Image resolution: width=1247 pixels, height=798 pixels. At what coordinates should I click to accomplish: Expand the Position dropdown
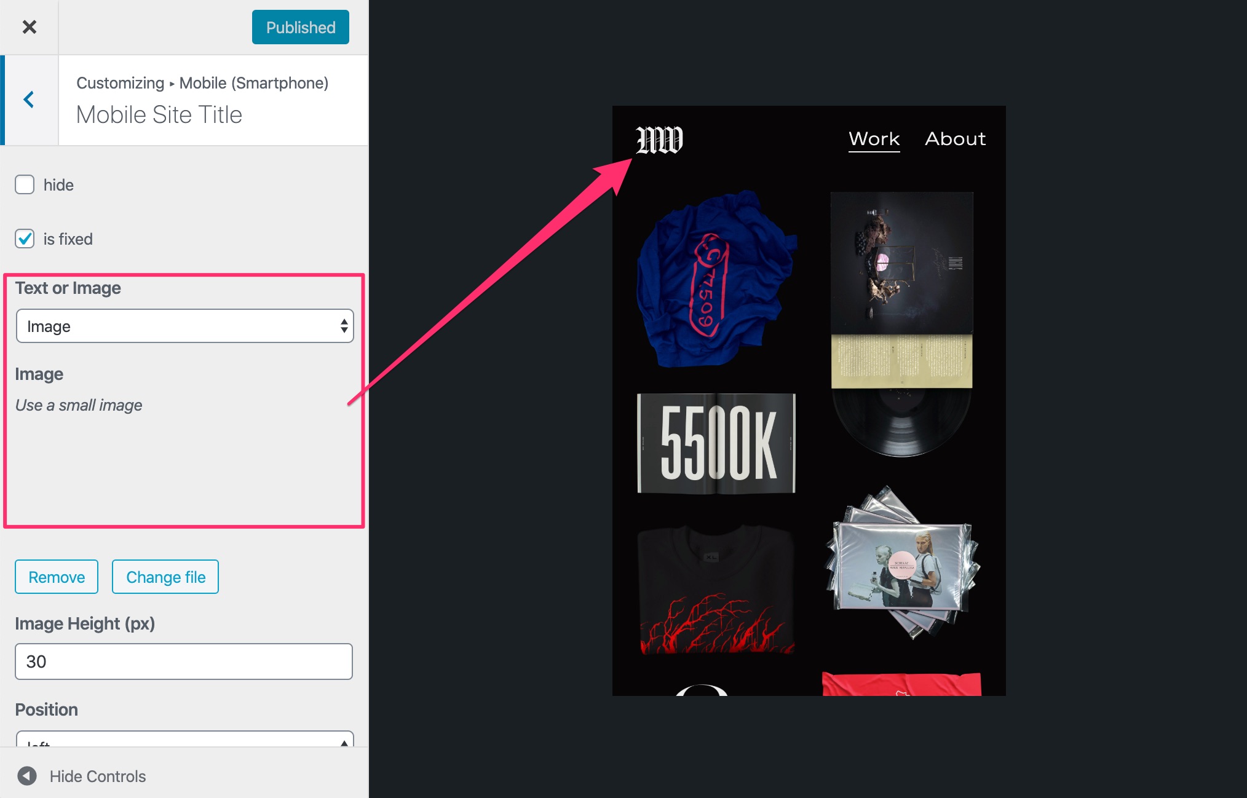tap(184, 738)
